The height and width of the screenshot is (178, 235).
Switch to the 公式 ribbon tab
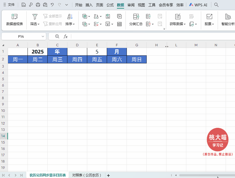[110, 5]
